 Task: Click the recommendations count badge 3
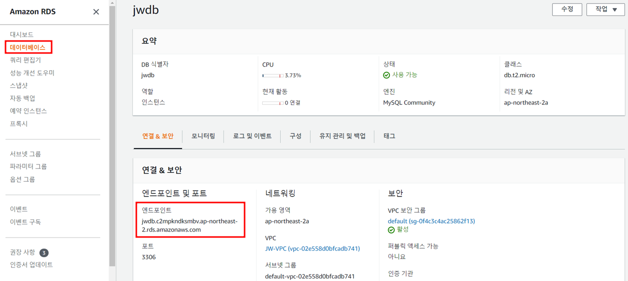[44, 253]
